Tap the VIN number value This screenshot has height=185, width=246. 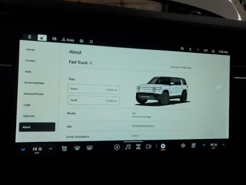[143, 126]
